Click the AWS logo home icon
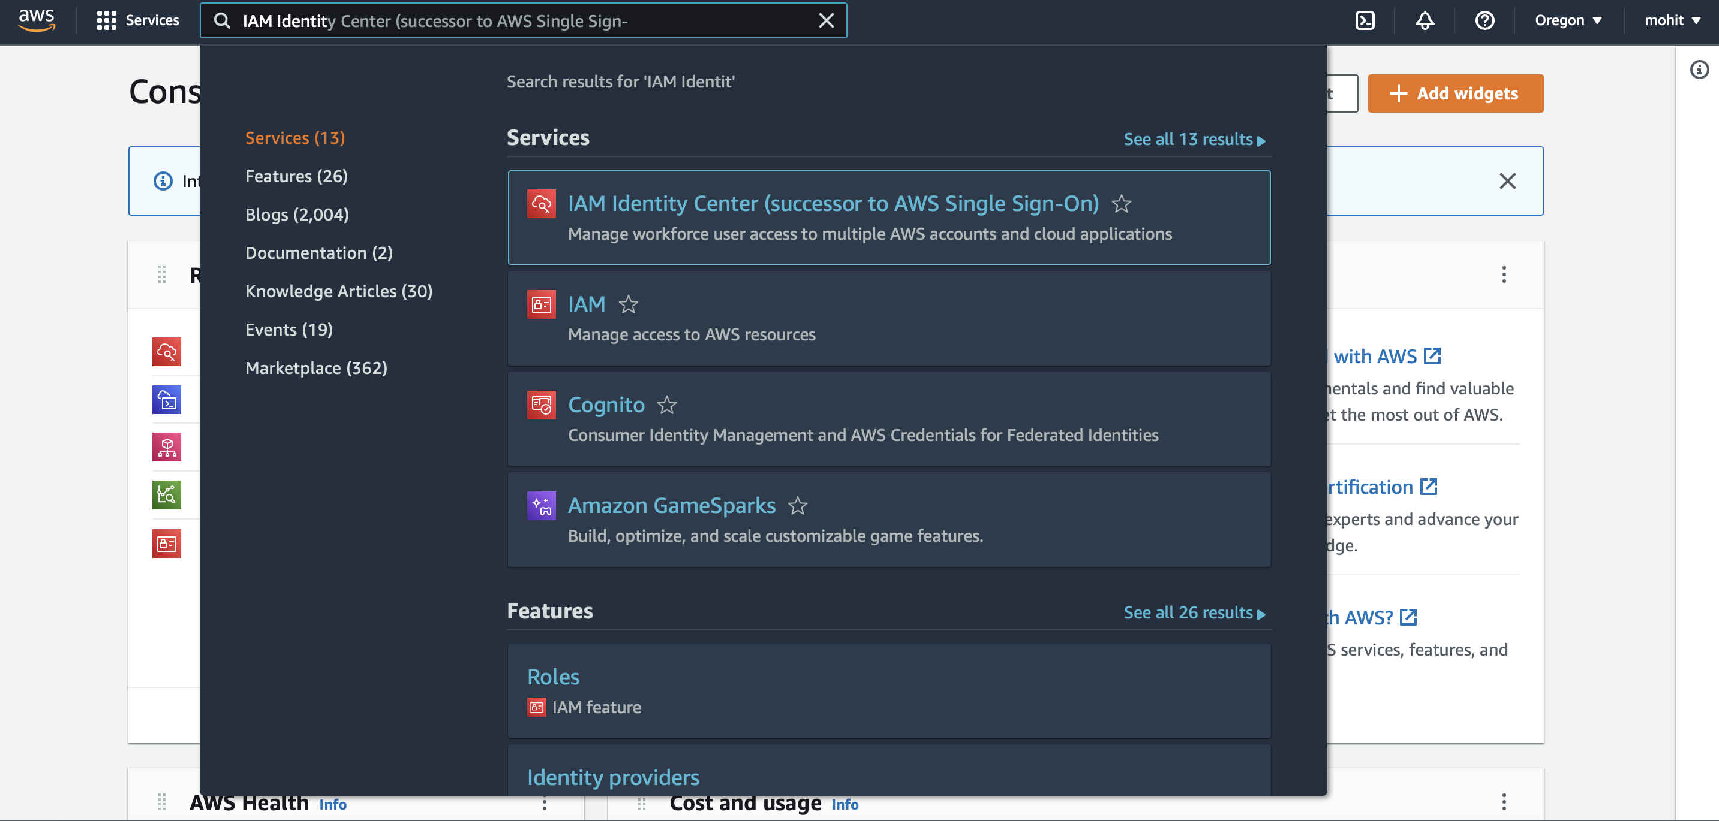The height and width of the screenshot is (821, 1719). (x=37, y=20)
